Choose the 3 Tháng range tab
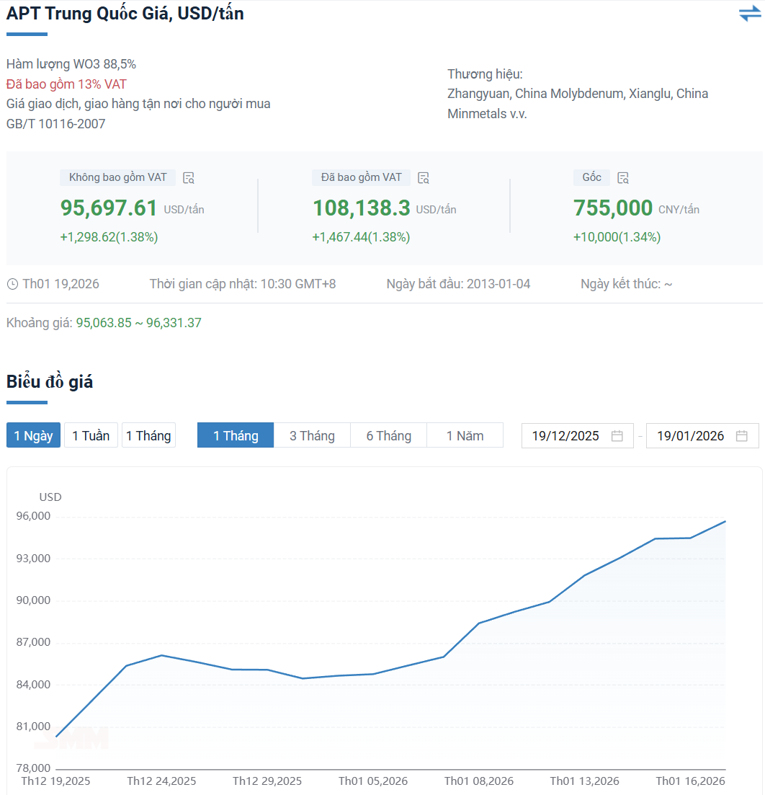 312,436
